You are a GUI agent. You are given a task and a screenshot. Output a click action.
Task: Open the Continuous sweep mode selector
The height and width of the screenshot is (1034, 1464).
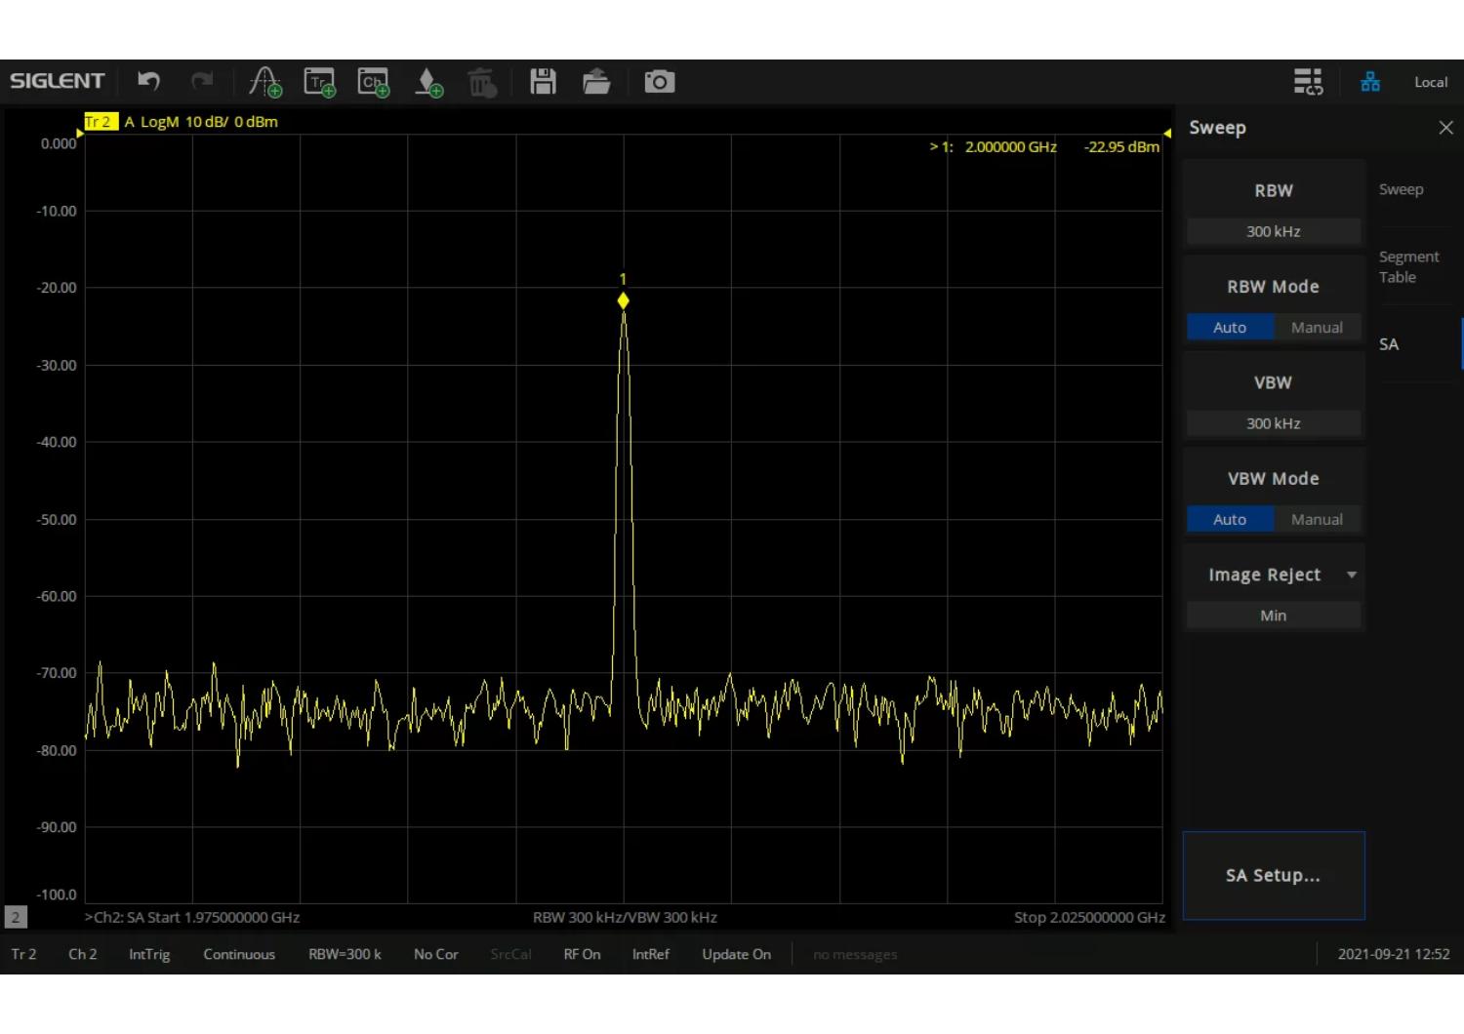[x=239, y=954]
